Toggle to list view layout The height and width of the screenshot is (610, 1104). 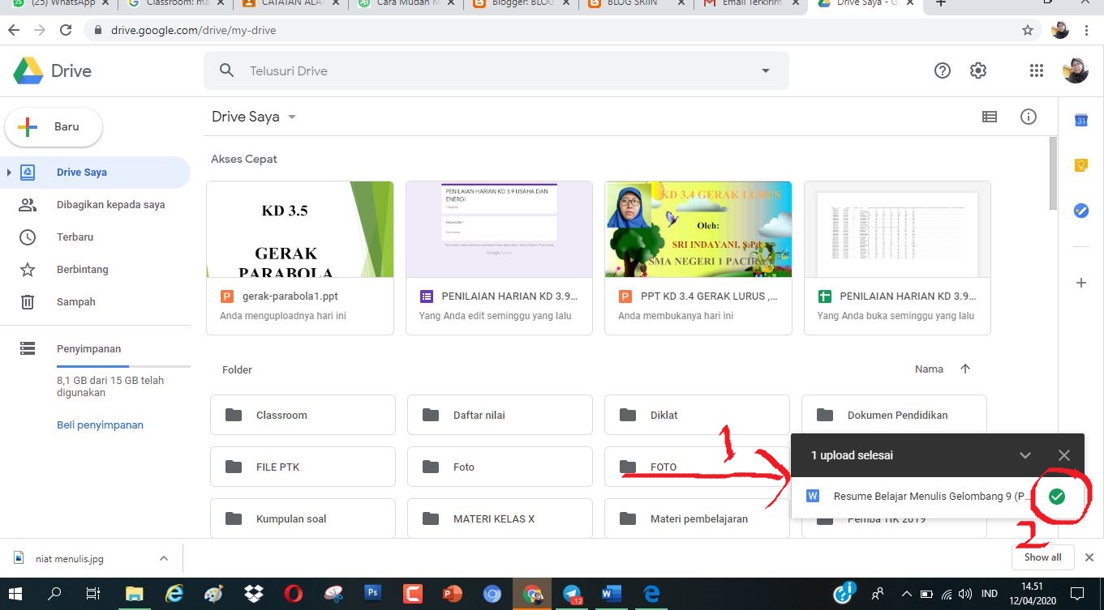[989, 117]
